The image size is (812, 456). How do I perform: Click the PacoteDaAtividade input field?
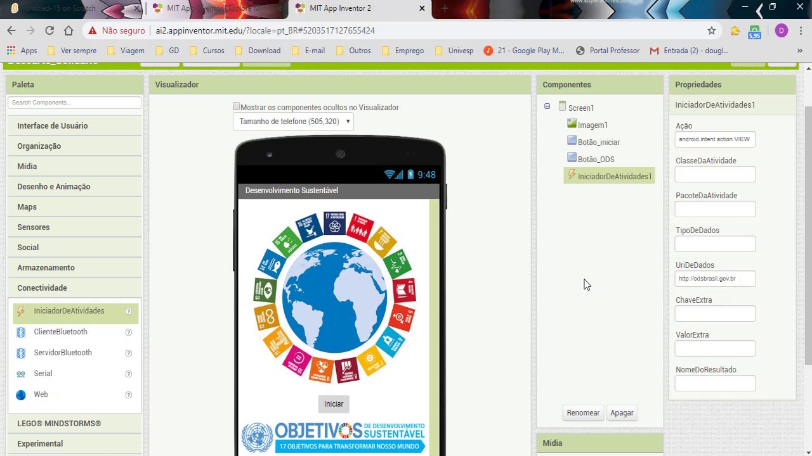pyautogui.click(x=715, y=209)
